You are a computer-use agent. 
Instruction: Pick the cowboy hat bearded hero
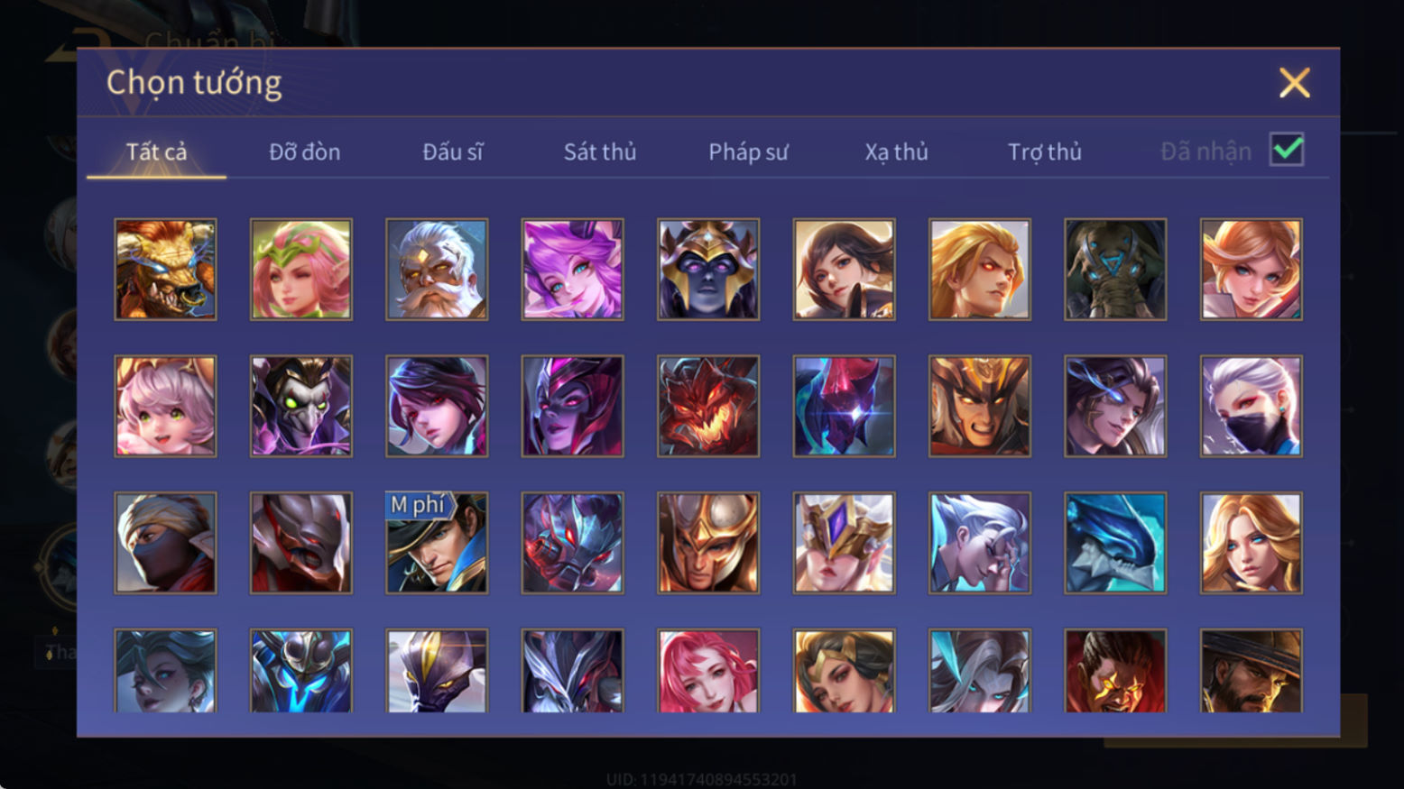pyautogui.click(x=1252, y=671)
